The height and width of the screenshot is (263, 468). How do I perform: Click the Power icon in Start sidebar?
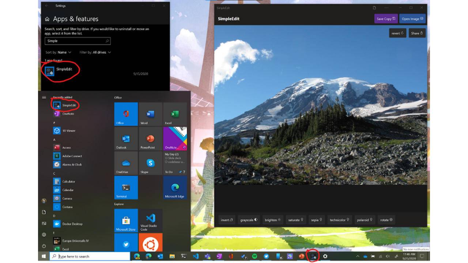click(44, 246)
